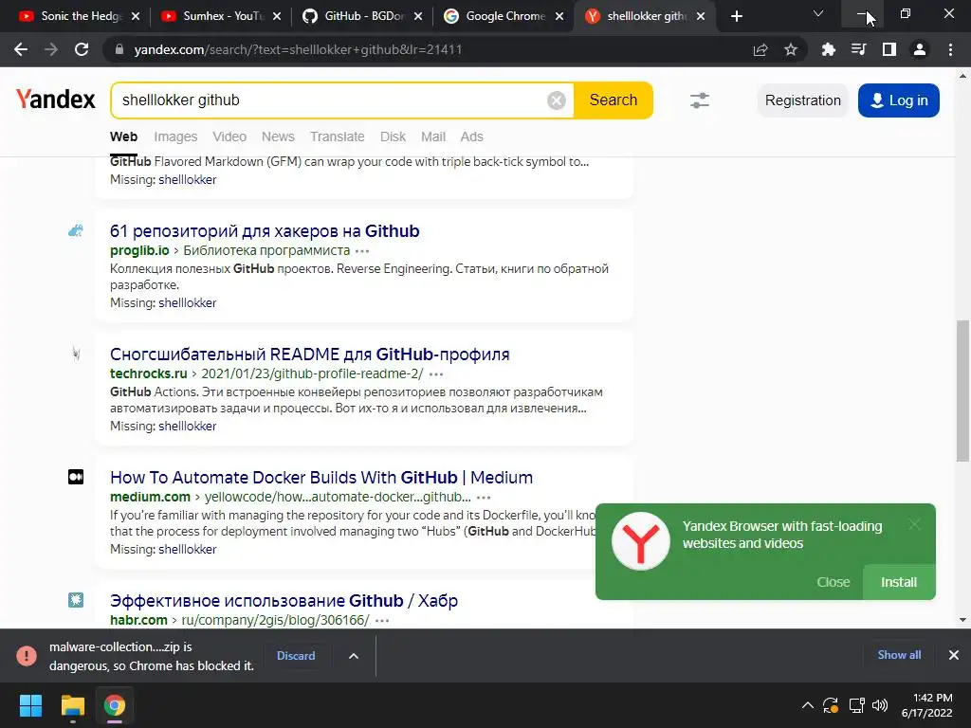971x728 pixels.
Task: Expand the tab search chevron
Action: (818, 13)
